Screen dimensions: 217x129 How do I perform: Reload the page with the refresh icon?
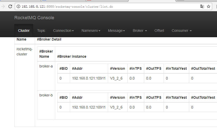pos(10,6)
